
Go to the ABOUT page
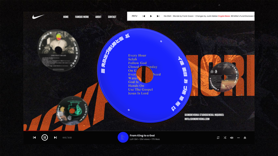point(98,17)
